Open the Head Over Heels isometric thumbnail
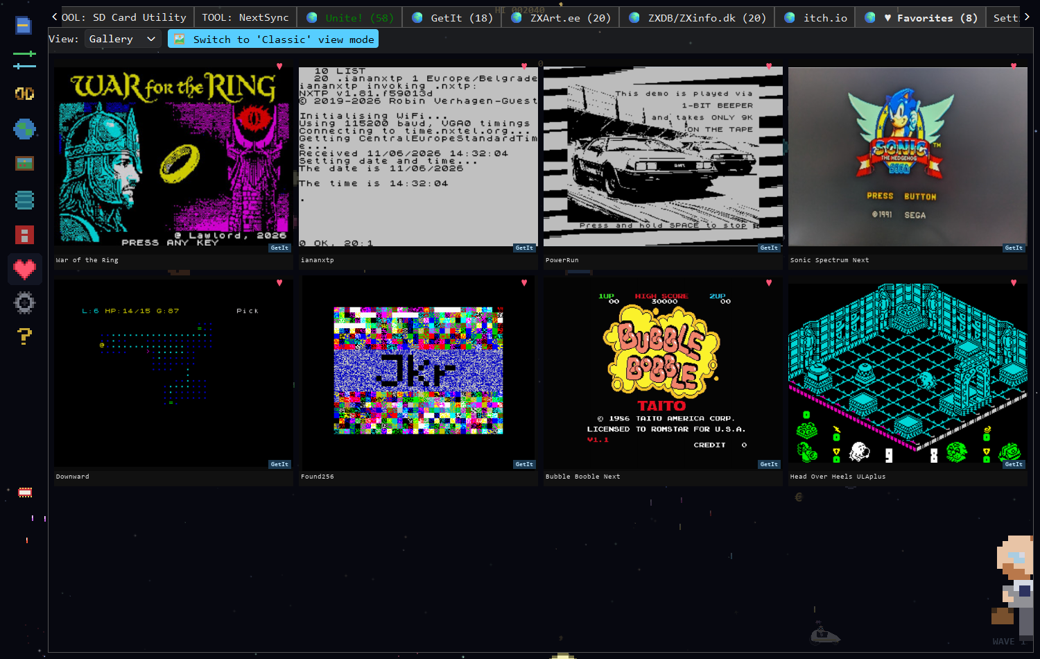1040x659 pixels. [908, 373]
